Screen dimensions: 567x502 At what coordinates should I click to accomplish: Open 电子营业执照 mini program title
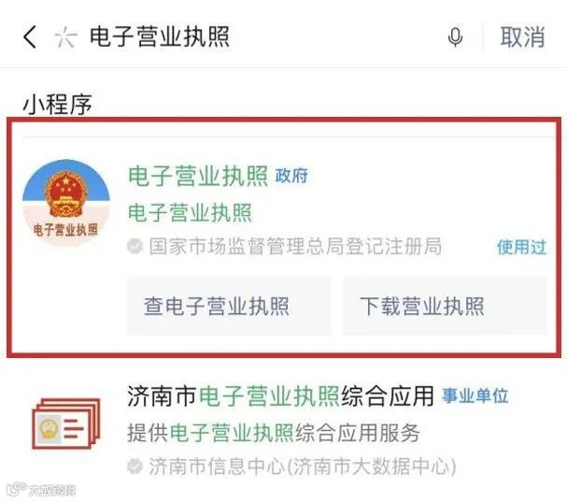coord(198,176)
